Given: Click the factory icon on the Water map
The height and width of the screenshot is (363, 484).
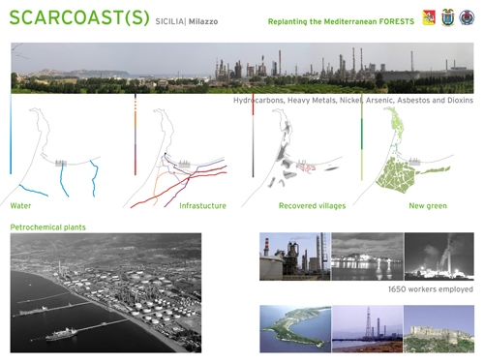Looking at the screenshot, I should [x=61, y=163].
